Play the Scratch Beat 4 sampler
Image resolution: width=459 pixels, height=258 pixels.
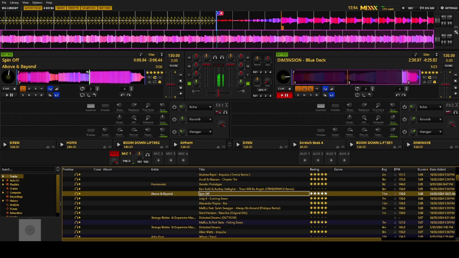(x=295, y=144)
